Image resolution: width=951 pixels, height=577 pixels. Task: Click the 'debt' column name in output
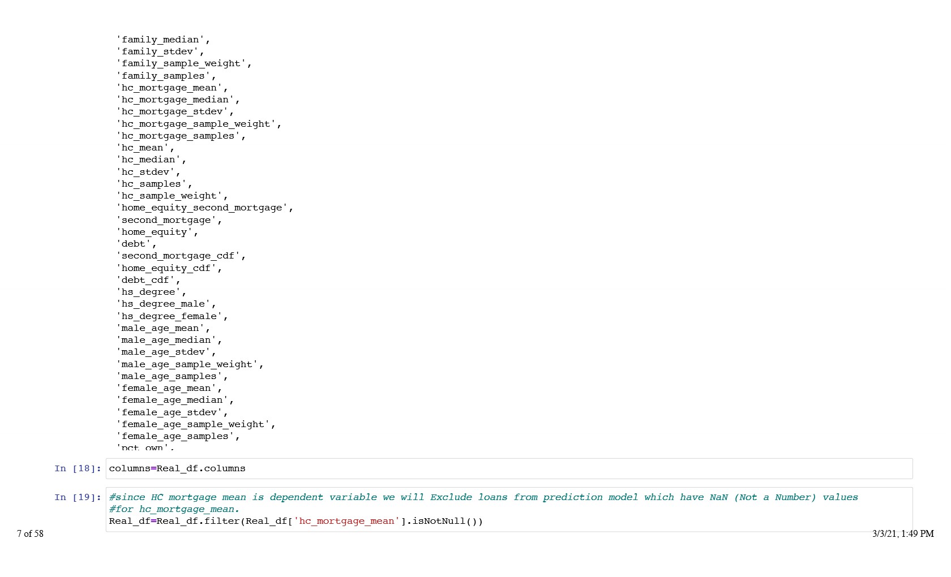coord(134,244)
